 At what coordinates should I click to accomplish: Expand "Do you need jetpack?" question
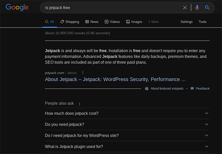[x=127, y=124]
